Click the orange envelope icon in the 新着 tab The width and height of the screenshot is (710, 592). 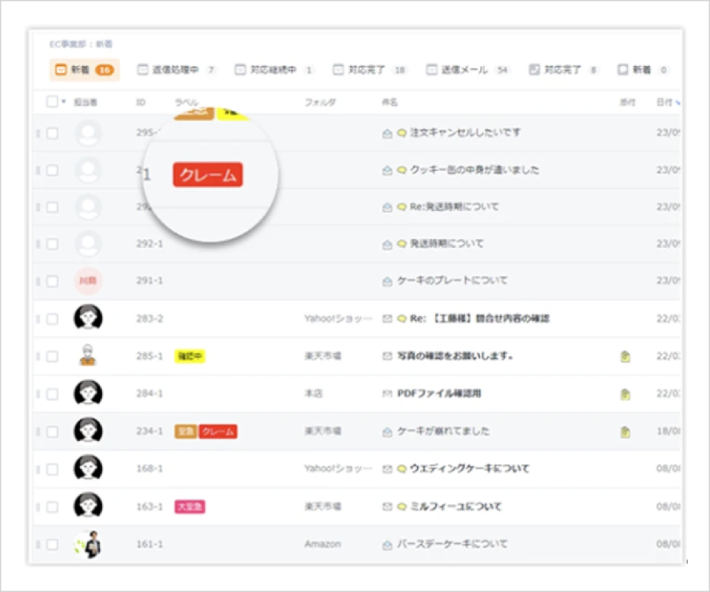61,70
